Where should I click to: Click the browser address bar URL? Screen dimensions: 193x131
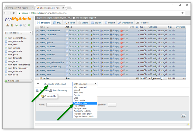tap(49, 13)
